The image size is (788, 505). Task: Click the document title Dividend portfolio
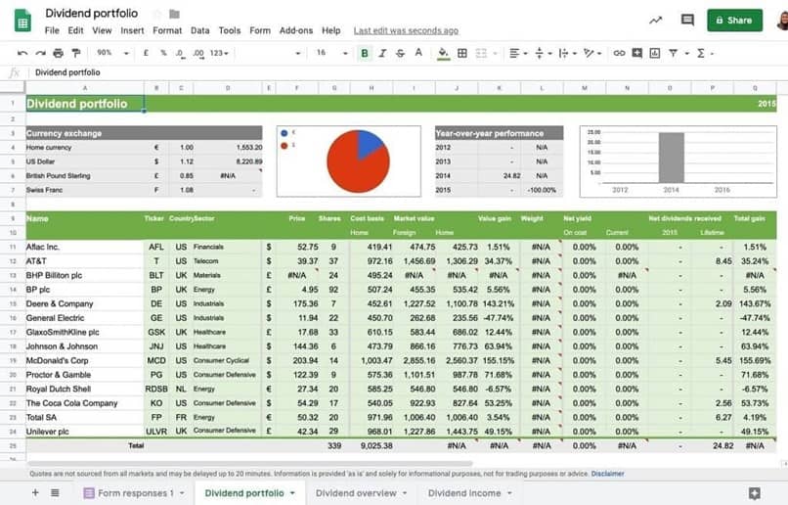(92, 13)
